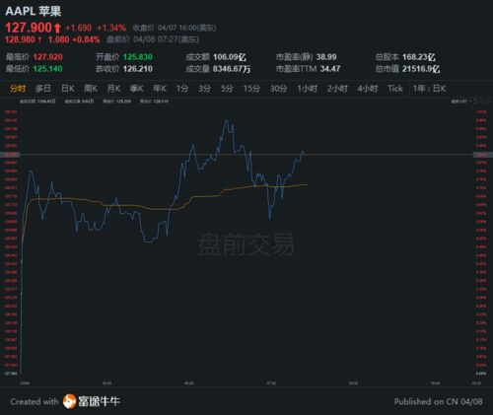Choose the 4小时 interval tab
This screenshot has height=415, width=493.
click(368, 89)
